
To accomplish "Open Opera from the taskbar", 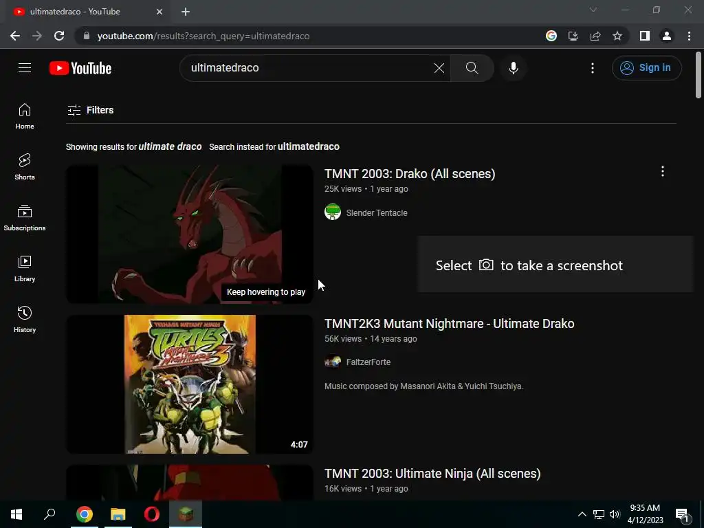I will click(x=152, y=514).
